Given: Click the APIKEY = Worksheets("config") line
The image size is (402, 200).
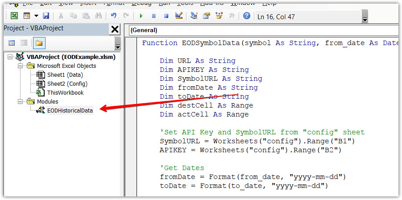Looking at the screenshot, I should click(x=251, y=150).
